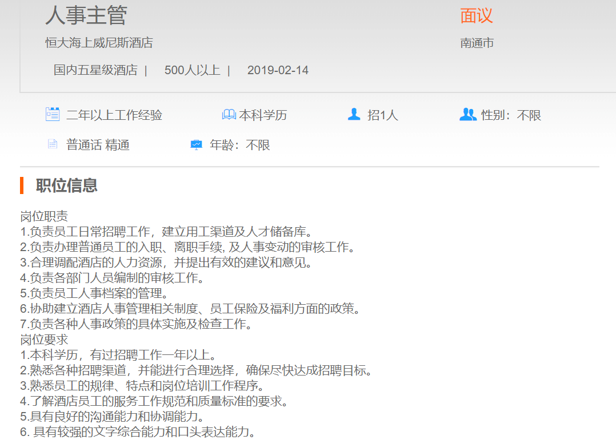Click the two-person icon beside 性别

click(467, 115)
